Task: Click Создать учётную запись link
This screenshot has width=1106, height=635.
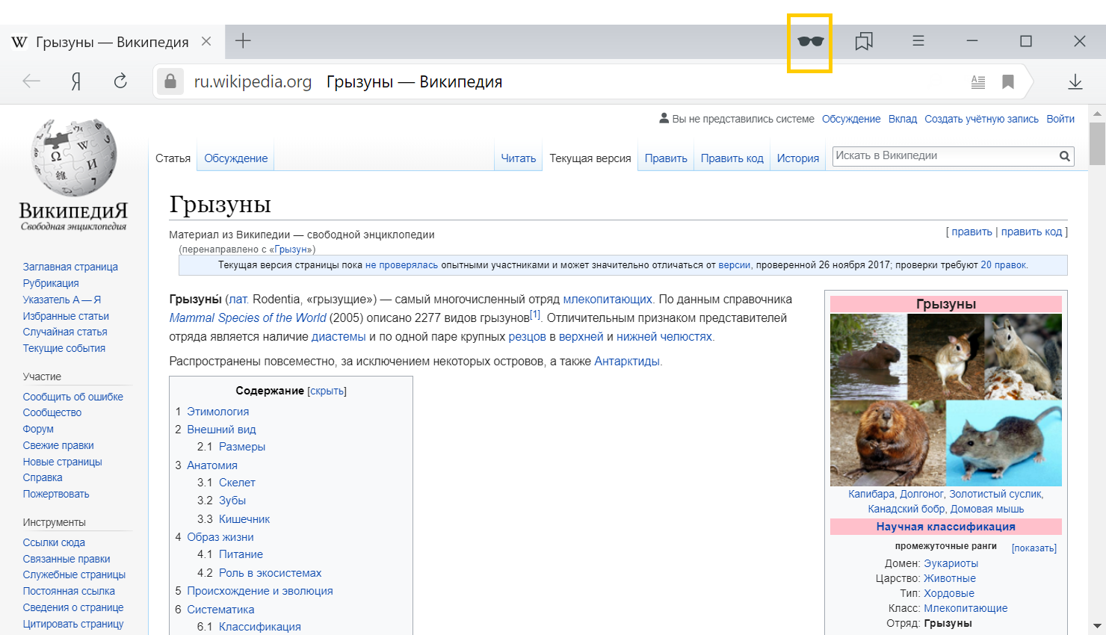Action: point(981,119)
